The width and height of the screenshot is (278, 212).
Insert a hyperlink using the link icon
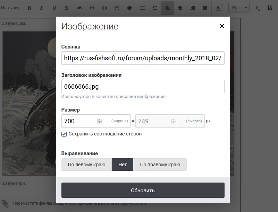pos(79,8)
